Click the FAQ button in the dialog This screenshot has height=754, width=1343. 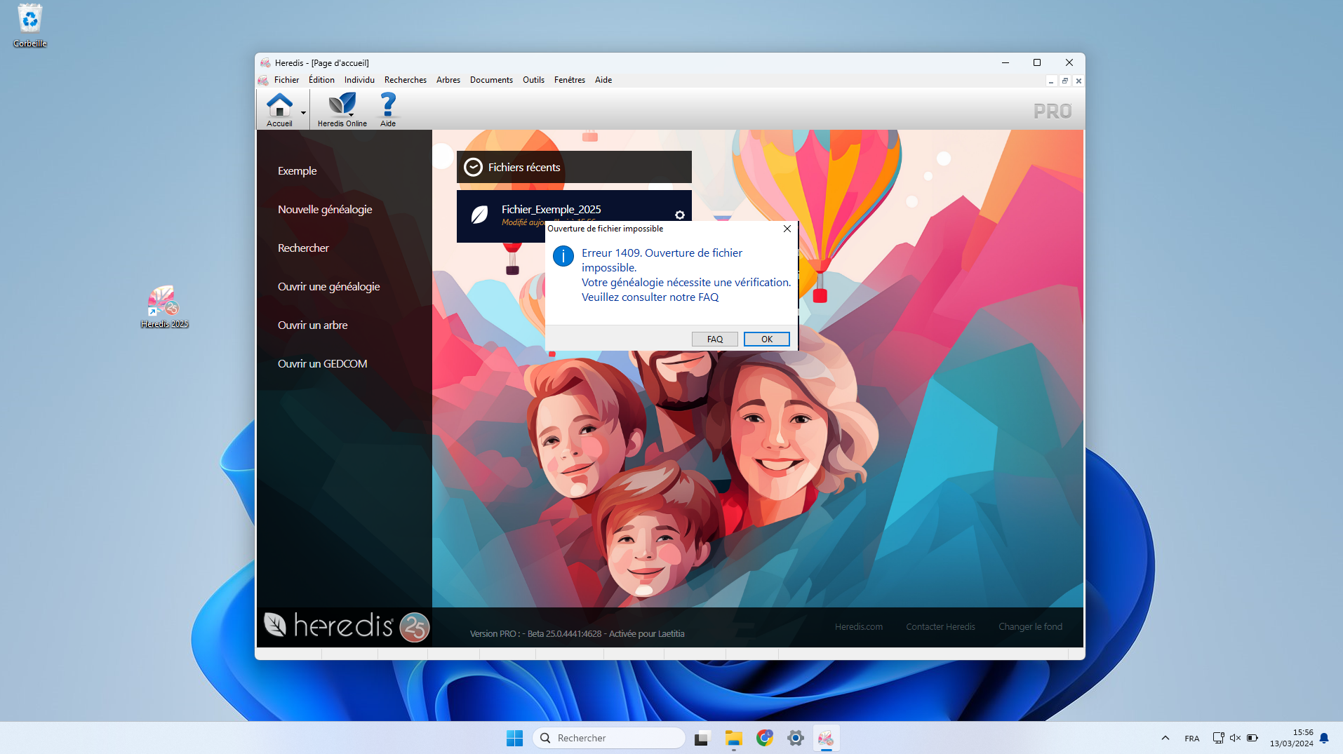pos(714,339)
